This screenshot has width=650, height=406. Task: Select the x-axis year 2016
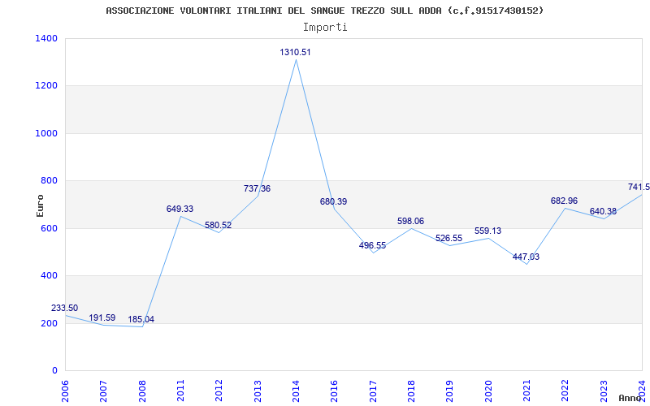point(335,391)
